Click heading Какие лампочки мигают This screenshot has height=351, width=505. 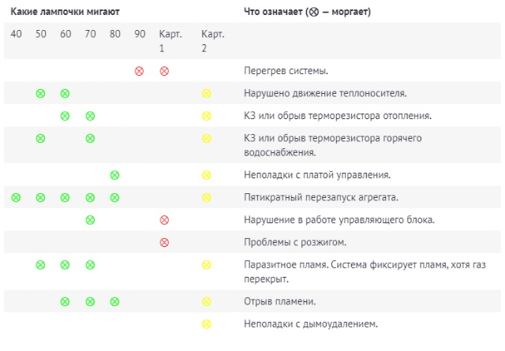[65, 12]
